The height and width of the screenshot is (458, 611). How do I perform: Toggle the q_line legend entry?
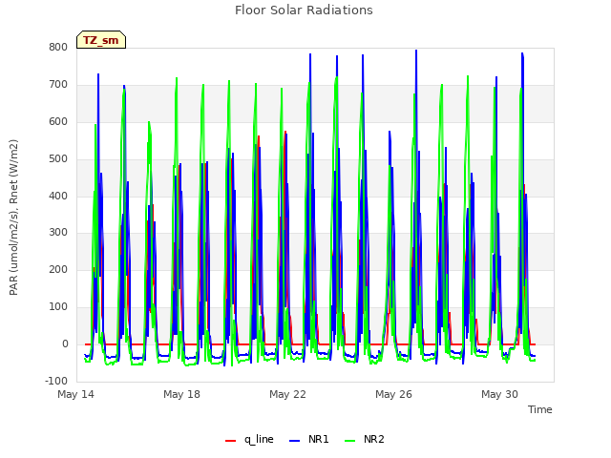click(249, 439)
